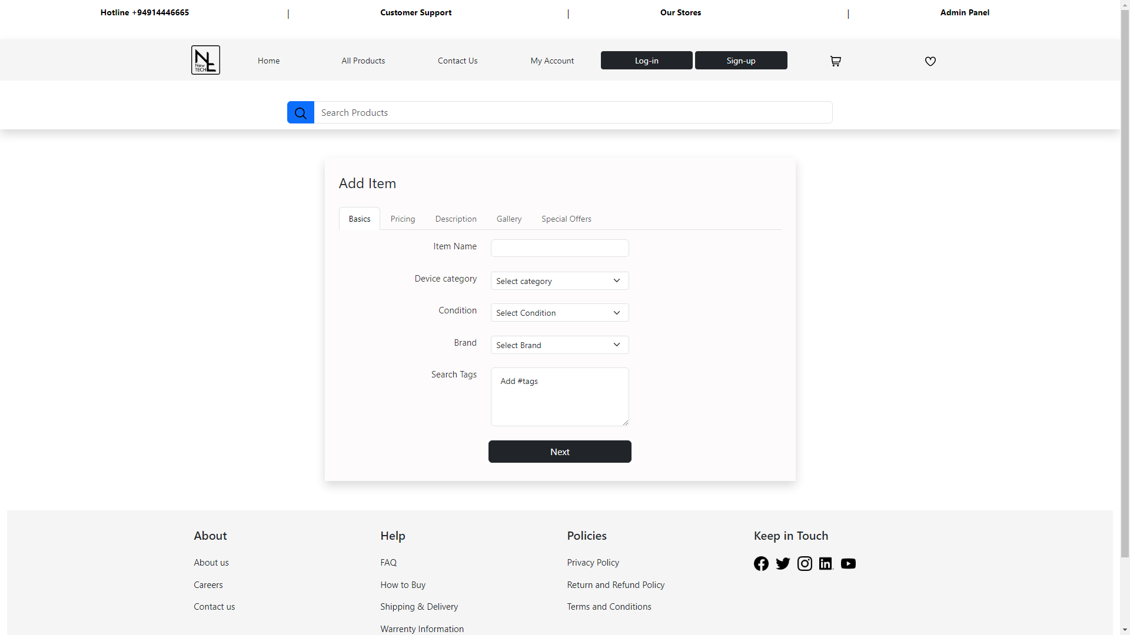Viewport: 1130px width, 635px height.
Task: Open the shopping cart icon
Action: [x=835, y=61]
